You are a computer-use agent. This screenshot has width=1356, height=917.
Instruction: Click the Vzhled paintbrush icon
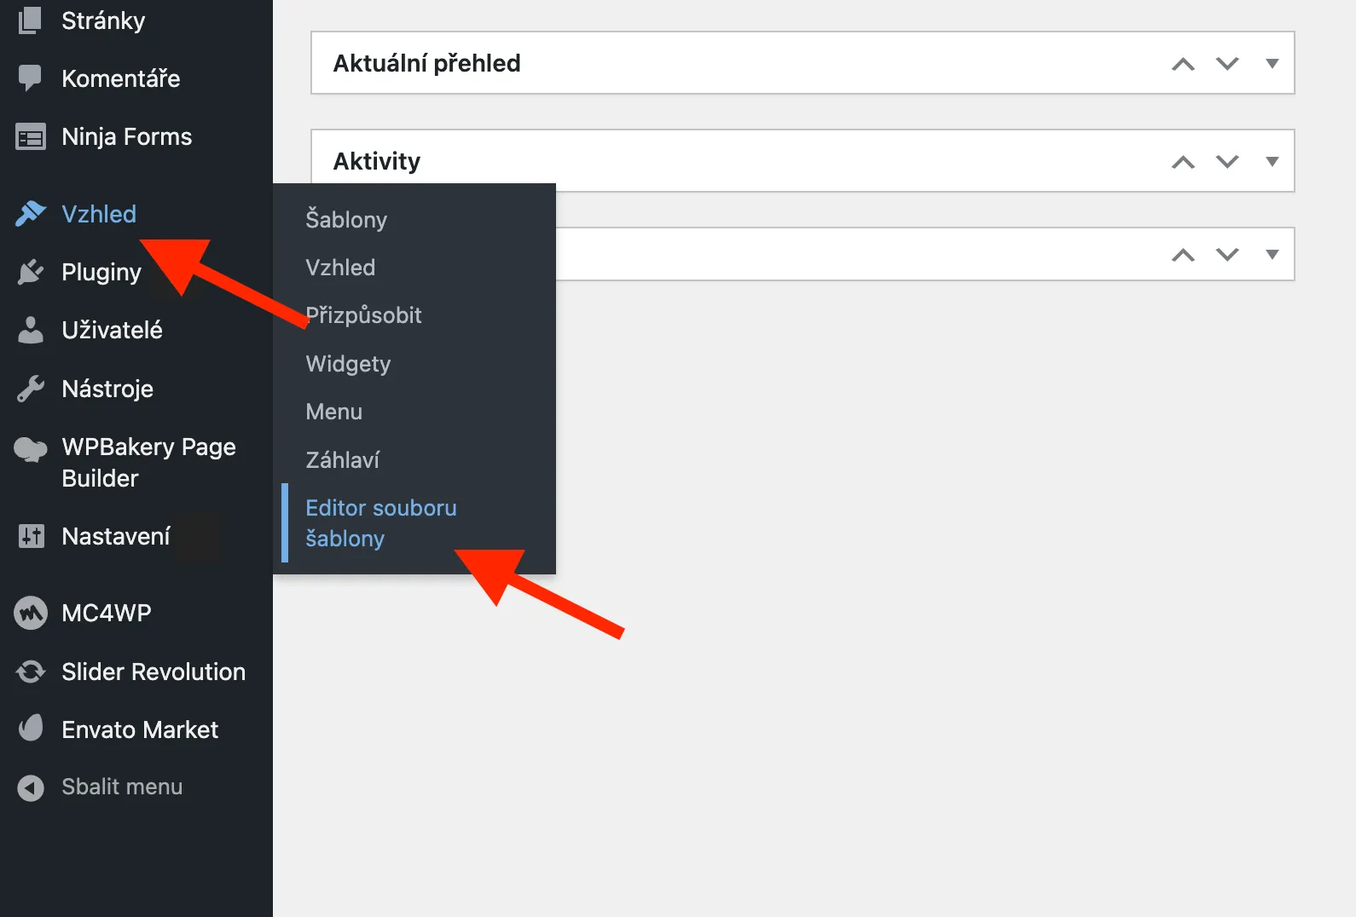31,214
